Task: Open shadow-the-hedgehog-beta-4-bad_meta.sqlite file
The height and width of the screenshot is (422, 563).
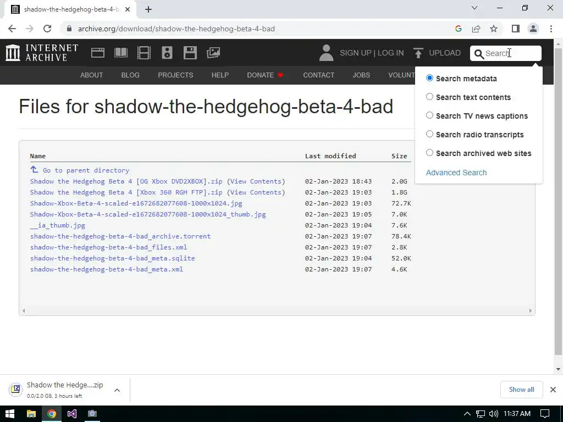Action: (112, 258)
